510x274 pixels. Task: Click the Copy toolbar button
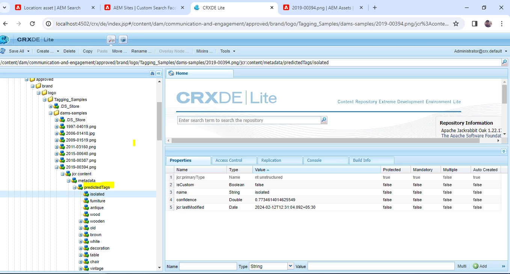pyautogui.click(x=88, y=51)
